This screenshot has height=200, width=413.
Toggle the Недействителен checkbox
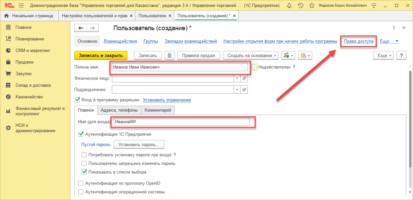(254, 67)
